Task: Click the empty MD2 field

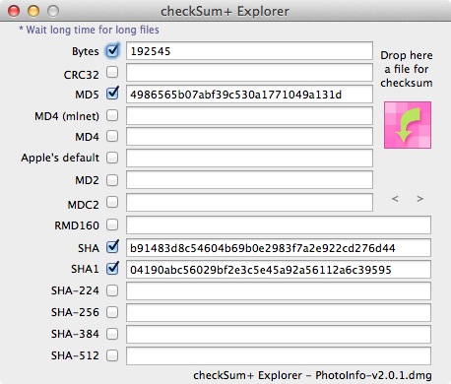Action: click(x=249, y=179)
